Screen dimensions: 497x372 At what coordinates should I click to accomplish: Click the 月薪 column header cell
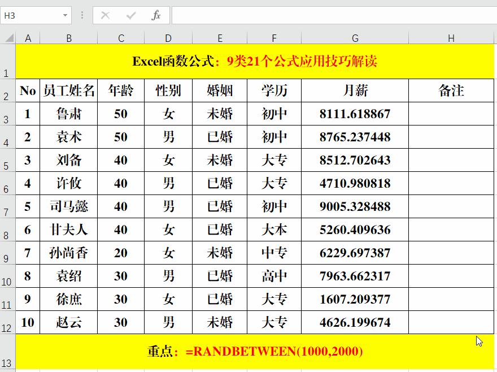click(355, 90)
